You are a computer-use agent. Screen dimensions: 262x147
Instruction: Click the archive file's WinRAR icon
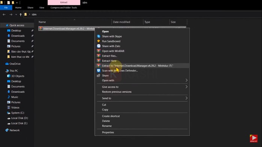click(x=40, y=28)
